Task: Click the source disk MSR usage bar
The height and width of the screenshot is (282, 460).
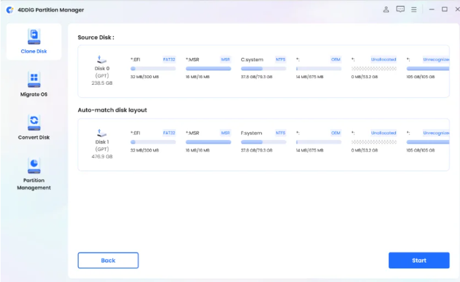Action: (208, 69)
